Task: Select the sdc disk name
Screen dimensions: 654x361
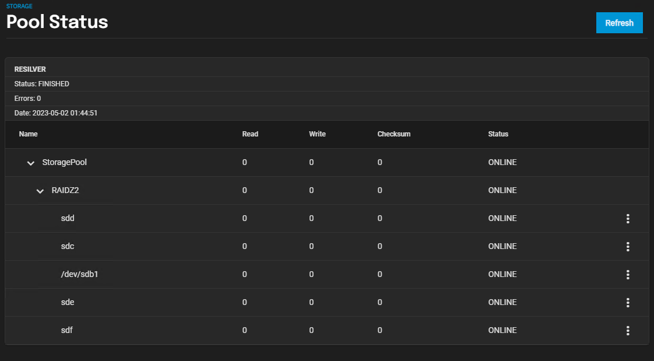Action: tap(68, 246)
